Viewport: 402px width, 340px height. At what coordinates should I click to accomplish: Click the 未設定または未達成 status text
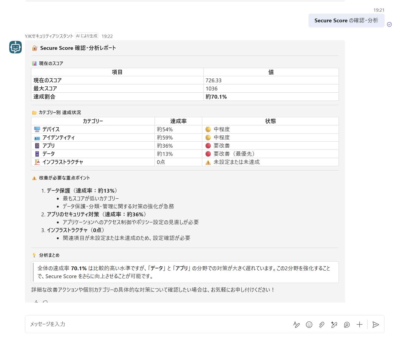click(237, 162)
